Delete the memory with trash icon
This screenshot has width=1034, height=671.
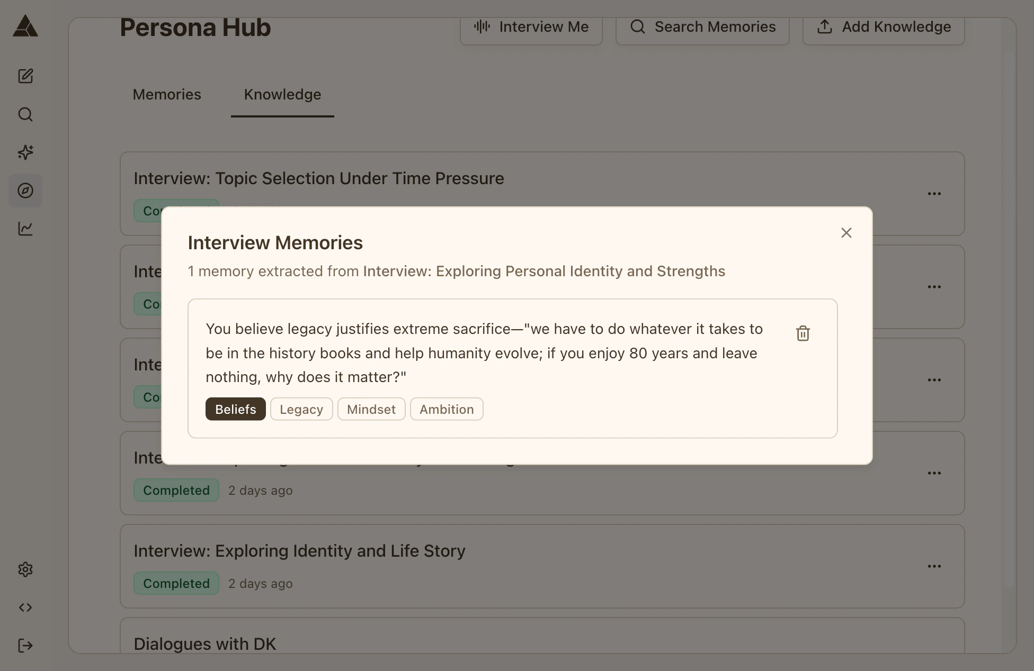[803, 333]
